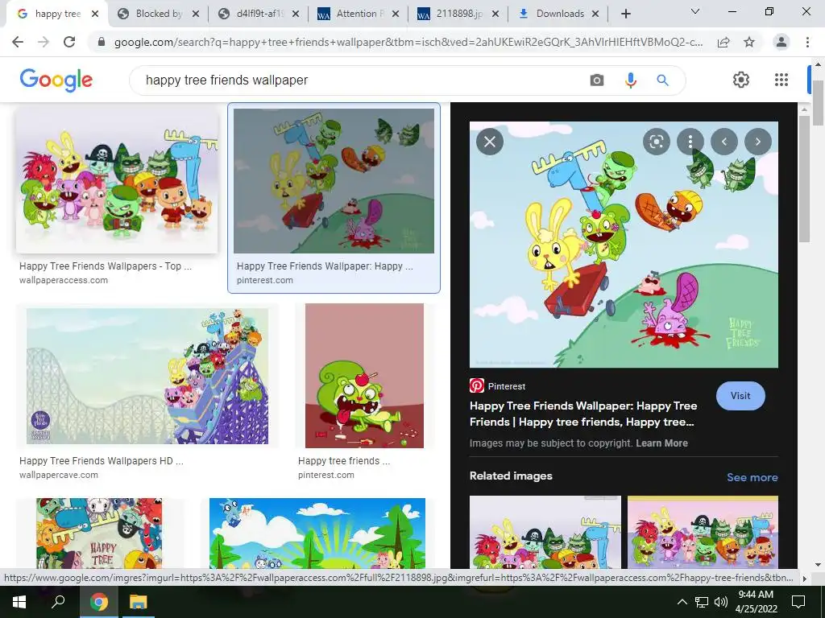Go to next preview image
This screenshot has height=618, width=825.
757,142
